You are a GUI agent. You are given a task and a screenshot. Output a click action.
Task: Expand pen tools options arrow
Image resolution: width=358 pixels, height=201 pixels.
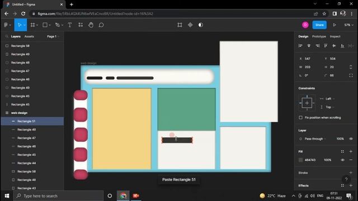(62, 25)
